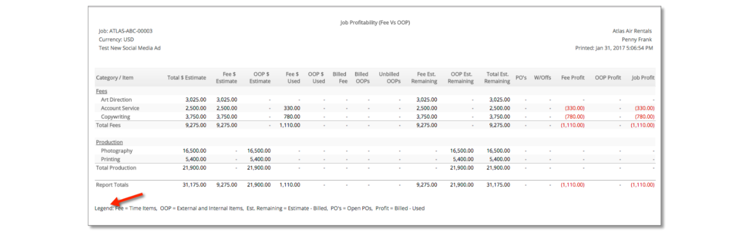Click Photography Total $ Estimate value 16,500.00
This screenshot has width=755, height=237.
[194, 151]
